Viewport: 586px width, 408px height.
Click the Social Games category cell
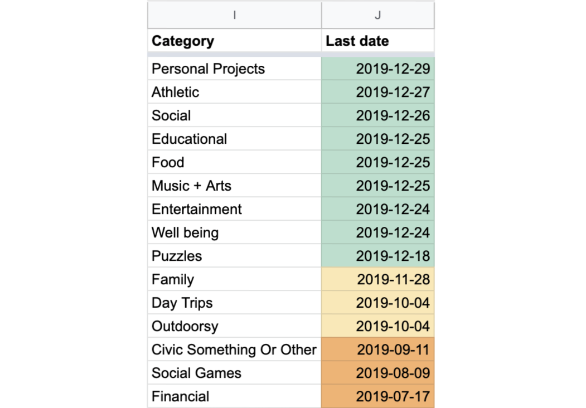[x=234, y=373]
